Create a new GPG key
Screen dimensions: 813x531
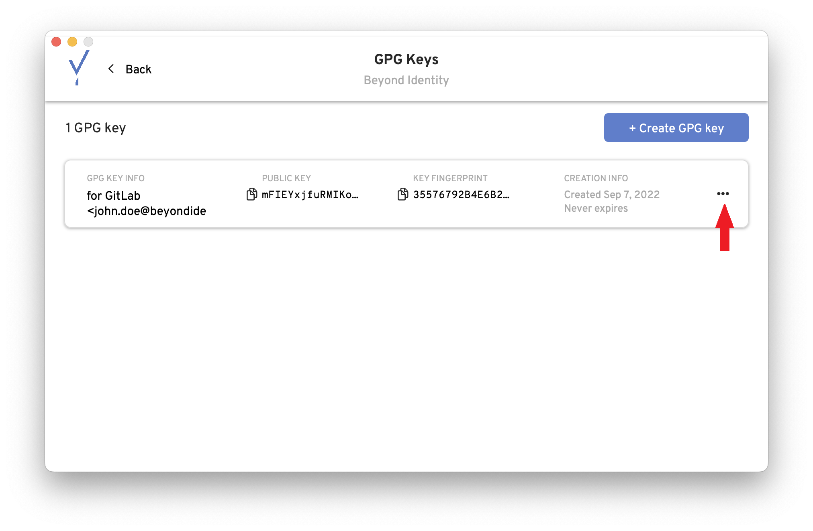[x=676, y=128]
